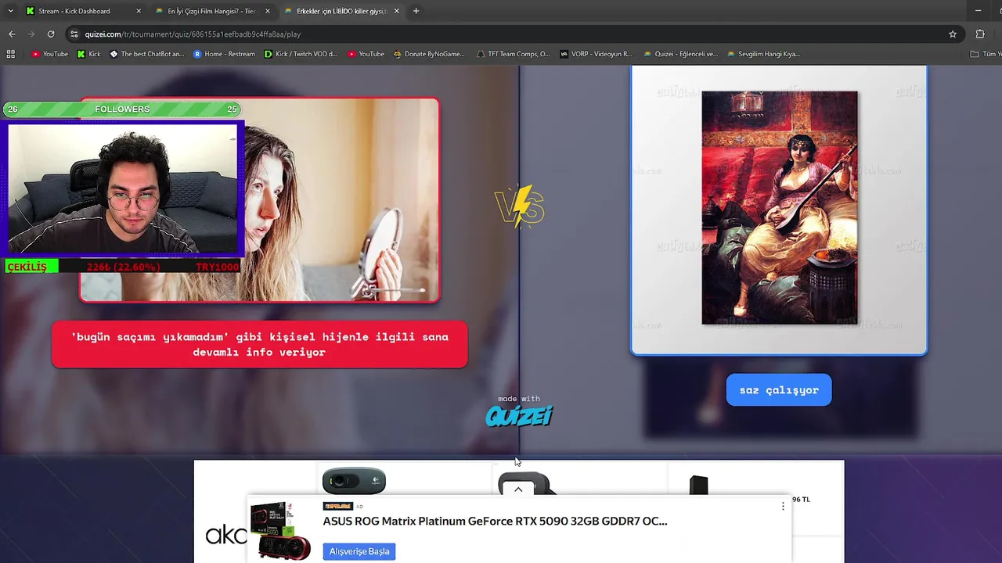Open the Kick bookmark
The height and width of the screenshot is (563, 1002).
[x=89, y=54]
